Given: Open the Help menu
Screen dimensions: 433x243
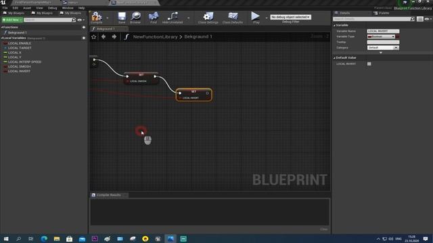Looking at the screenshot, I should 81,8.
